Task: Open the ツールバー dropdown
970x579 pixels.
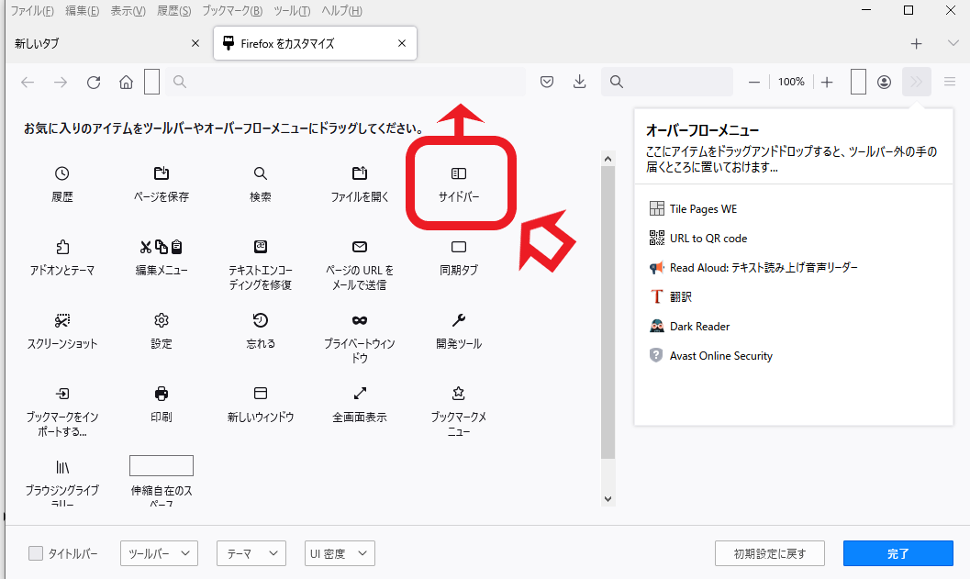Action: coord(159,553)
